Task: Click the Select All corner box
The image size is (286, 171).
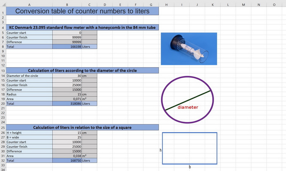Action: (3, 5)
